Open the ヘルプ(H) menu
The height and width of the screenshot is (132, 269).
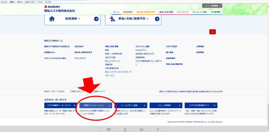[x=48, y=2]
